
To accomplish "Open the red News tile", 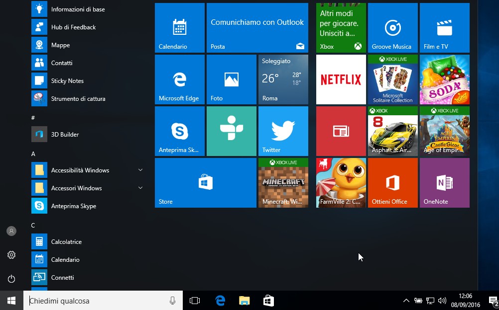I will coord(341,131).
